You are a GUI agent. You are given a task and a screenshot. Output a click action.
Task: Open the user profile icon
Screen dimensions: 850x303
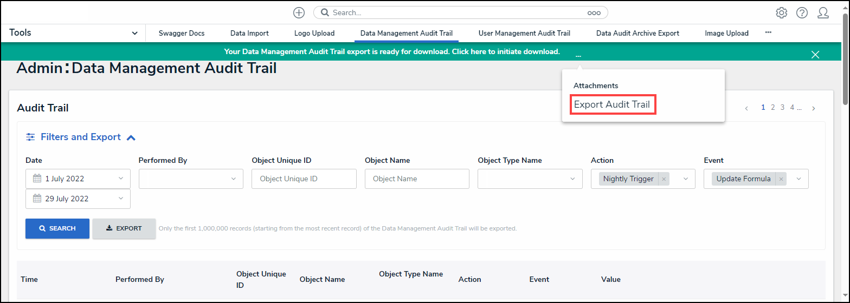(x=823, y=12)
